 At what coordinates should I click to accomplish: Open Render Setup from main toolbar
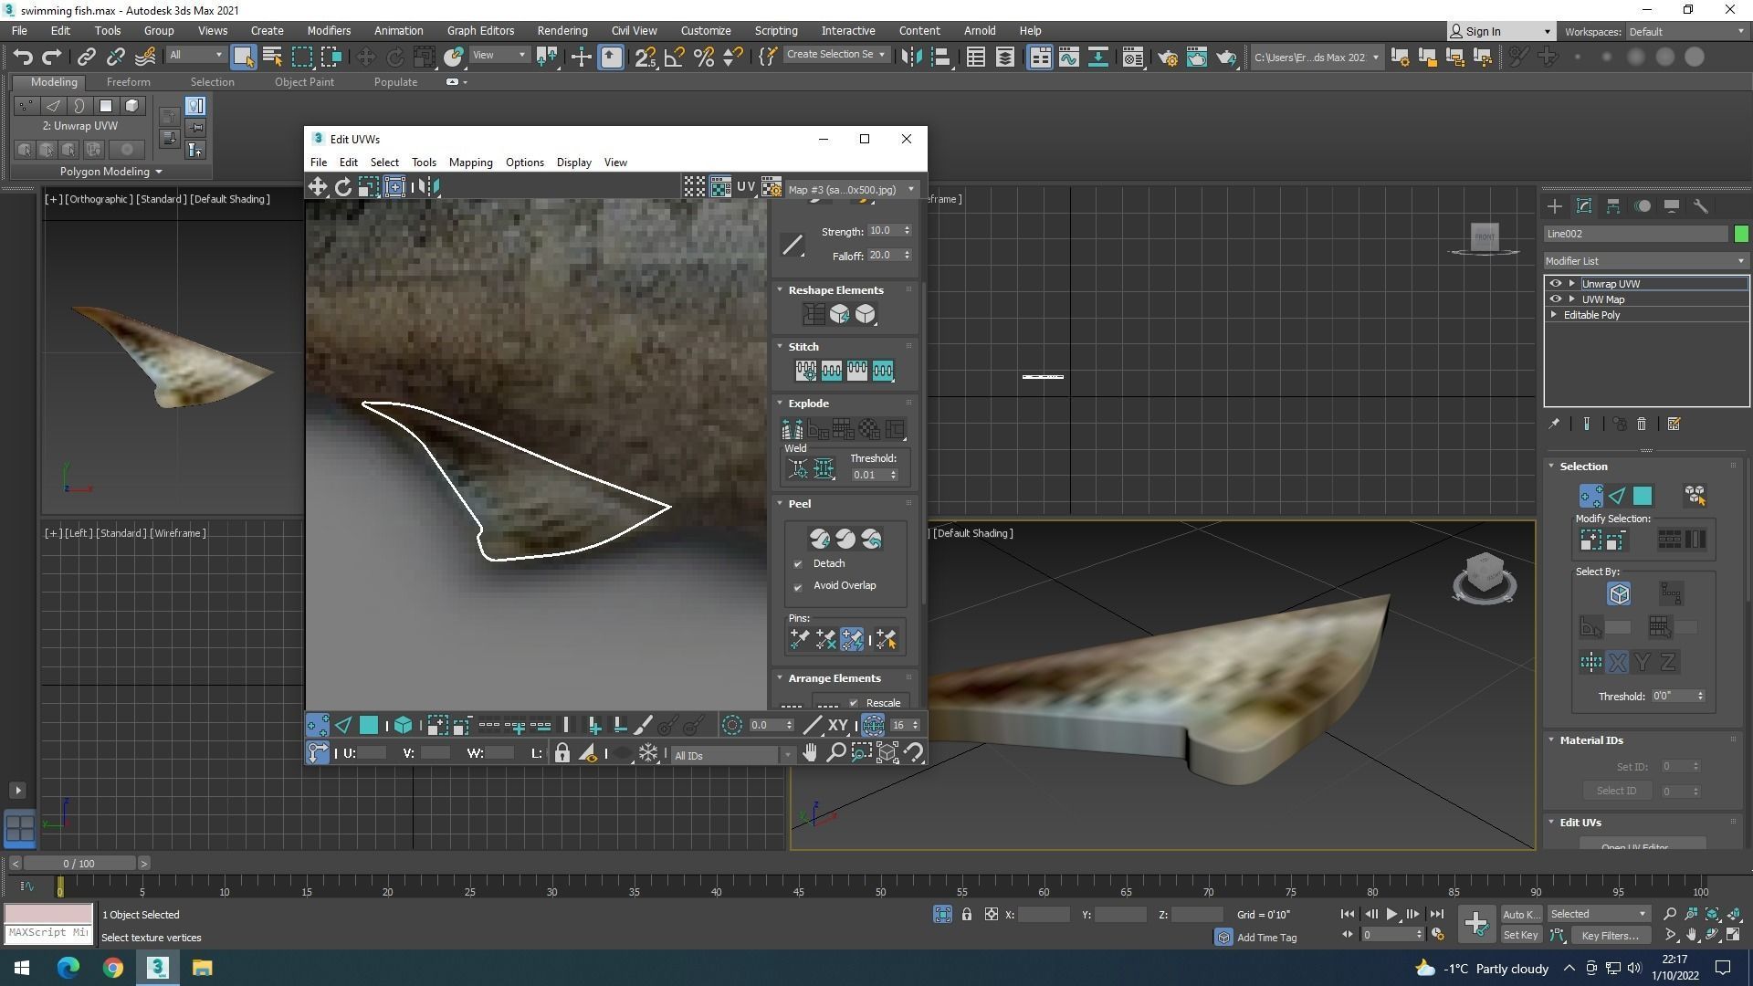(x=1168, y=57)
